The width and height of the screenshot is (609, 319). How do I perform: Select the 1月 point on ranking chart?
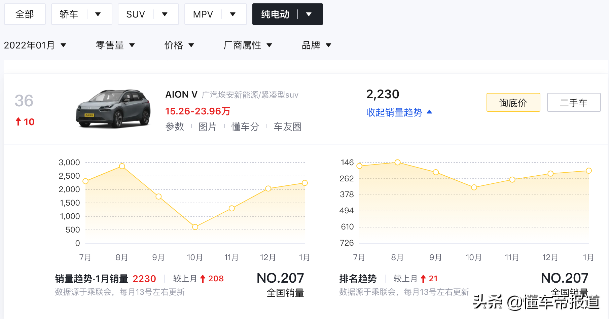[x=589, y=171]
